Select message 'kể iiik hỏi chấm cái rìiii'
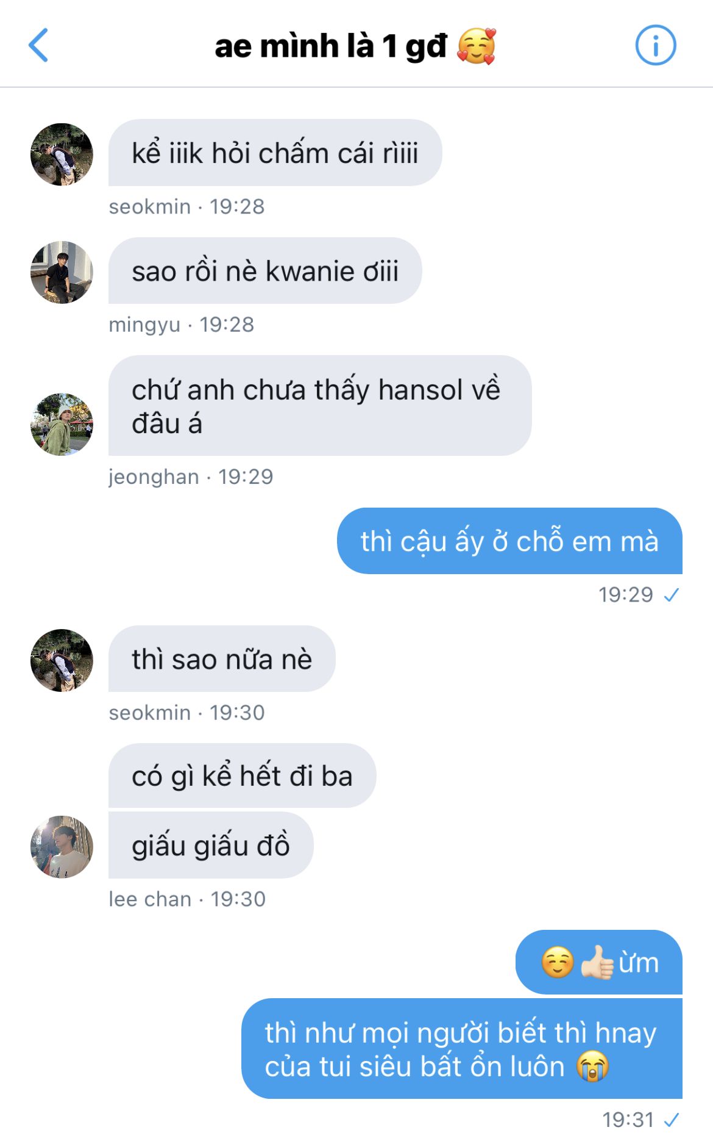 [x=275, y=153]
